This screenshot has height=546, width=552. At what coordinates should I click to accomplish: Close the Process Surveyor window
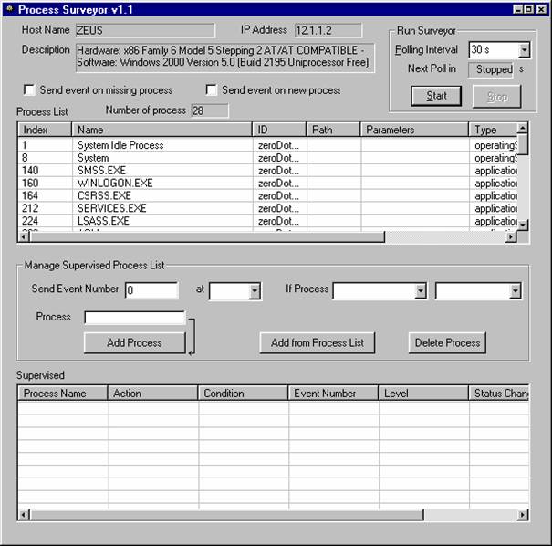pos(541,9)
